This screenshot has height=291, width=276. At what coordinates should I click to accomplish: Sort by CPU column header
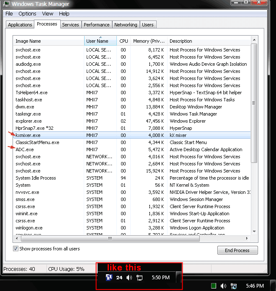tap(124, 41)
